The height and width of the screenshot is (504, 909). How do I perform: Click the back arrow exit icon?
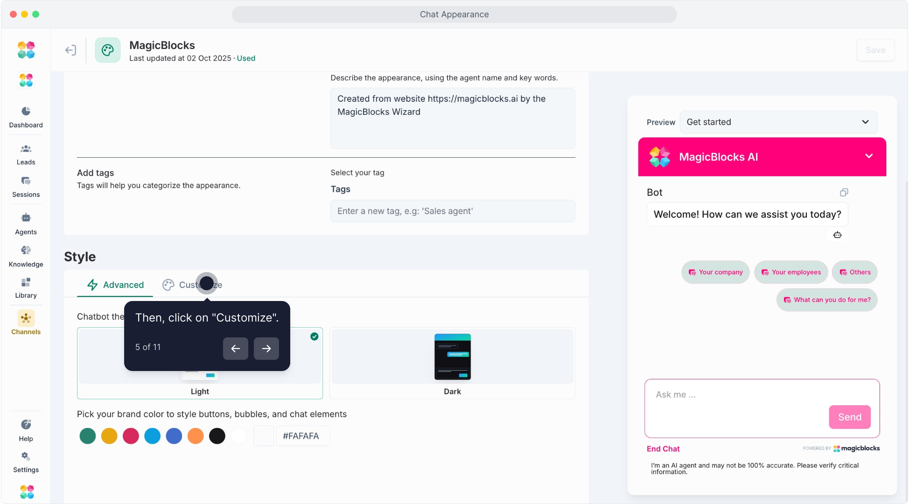point(70,50)
